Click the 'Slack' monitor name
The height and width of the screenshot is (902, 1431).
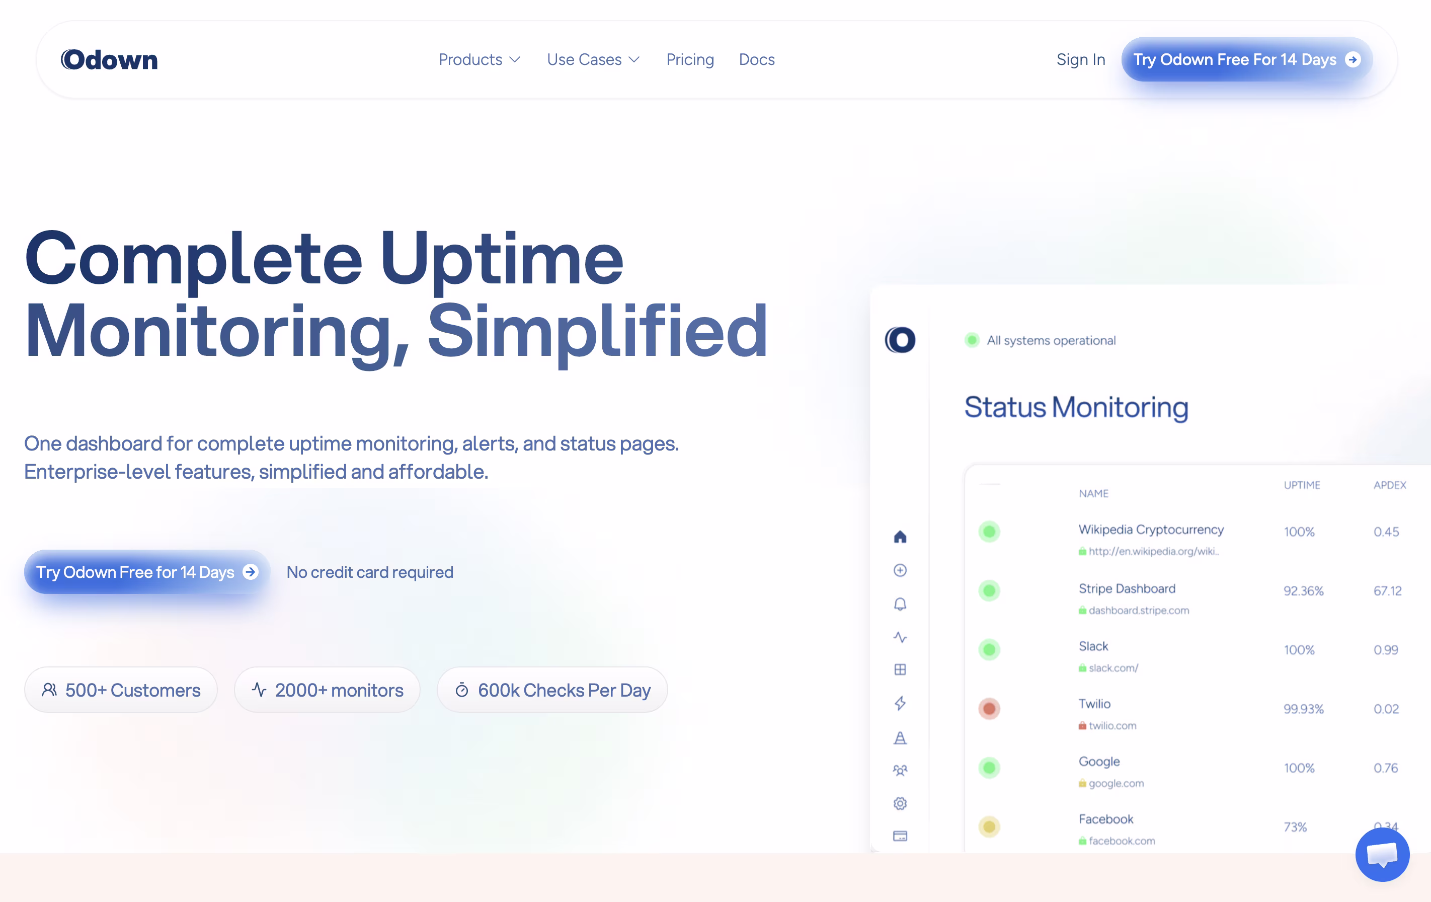pyautogui.click(x=1093, y=646)
